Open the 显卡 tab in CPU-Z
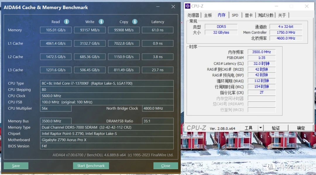The height and width of the screenshot is (175, 316). point(249,15)
